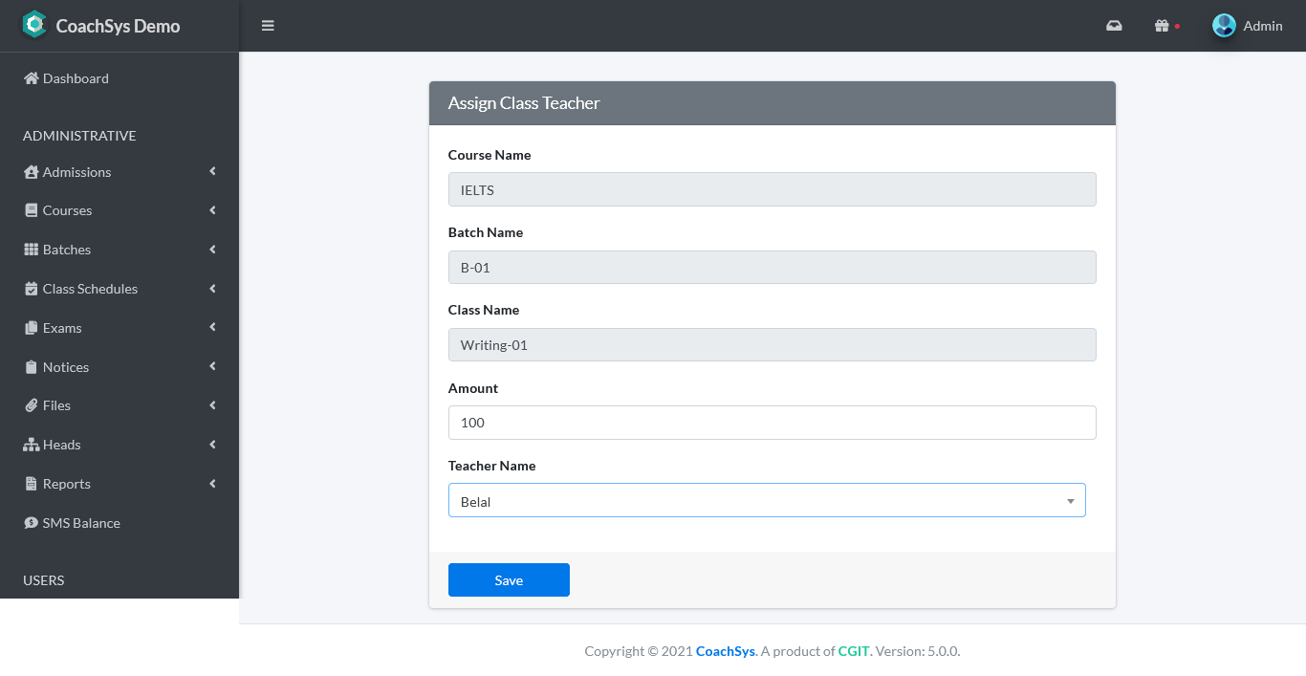
Task: Expand the Admissions menu chevron
Action: (x=212, y=171)
